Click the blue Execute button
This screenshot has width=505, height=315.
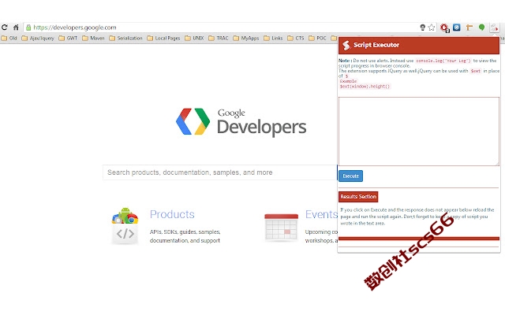(350, 176)
